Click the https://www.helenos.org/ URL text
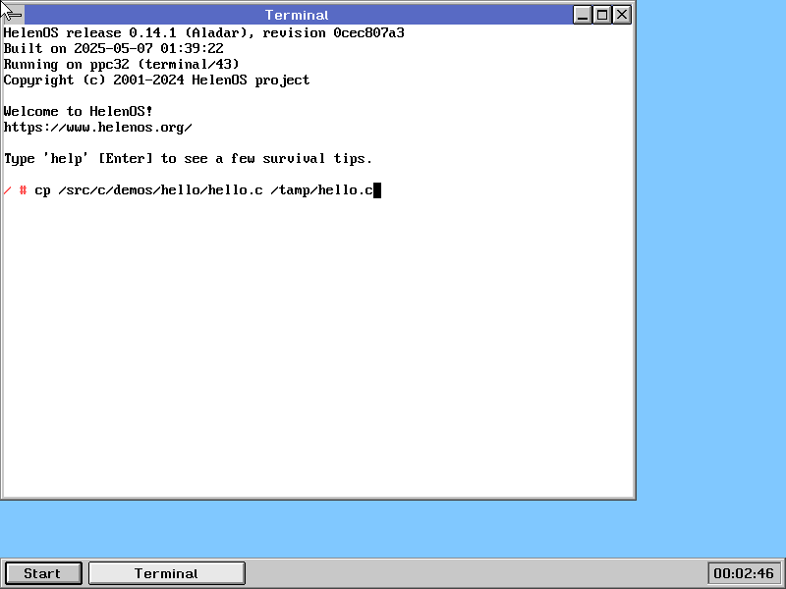Screen dimensions: 786x589 pos(97,128)
